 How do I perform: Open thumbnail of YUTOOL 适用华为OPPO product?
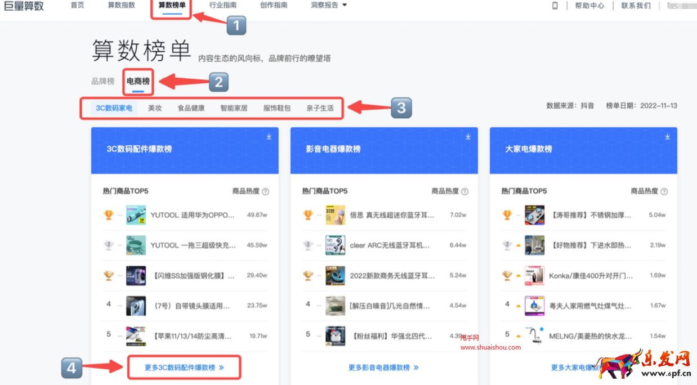pyautogui.click(x=136, y=215)
